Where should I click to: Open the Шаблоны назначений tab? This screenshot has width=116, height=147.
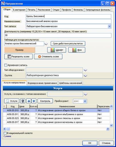(71, 83)
